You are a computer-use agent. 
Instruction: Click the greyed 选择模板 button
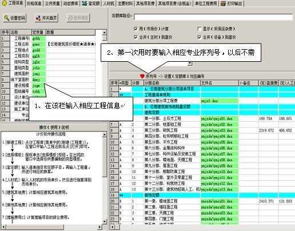point(78,18)
